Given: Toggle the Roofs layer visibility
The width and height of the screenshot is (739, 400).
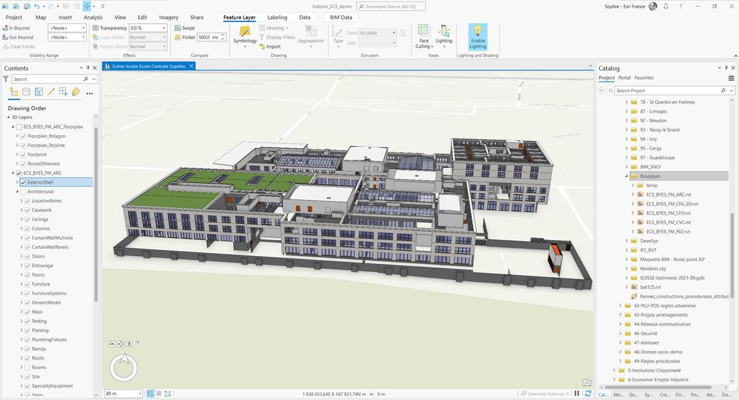Looking at the screenshot, I should [x=27, y=358].
